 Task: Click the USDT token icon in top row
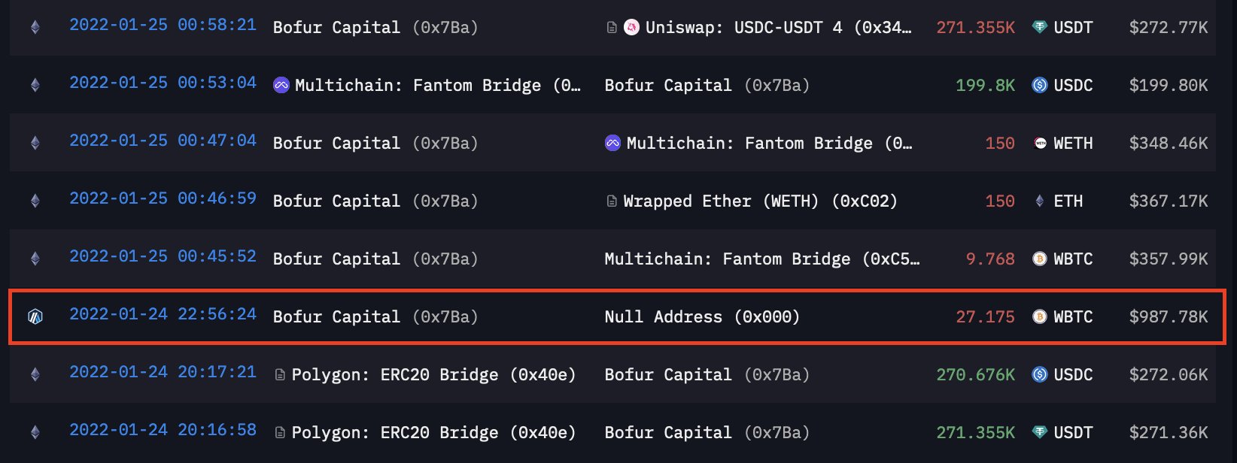point(1039,28)
